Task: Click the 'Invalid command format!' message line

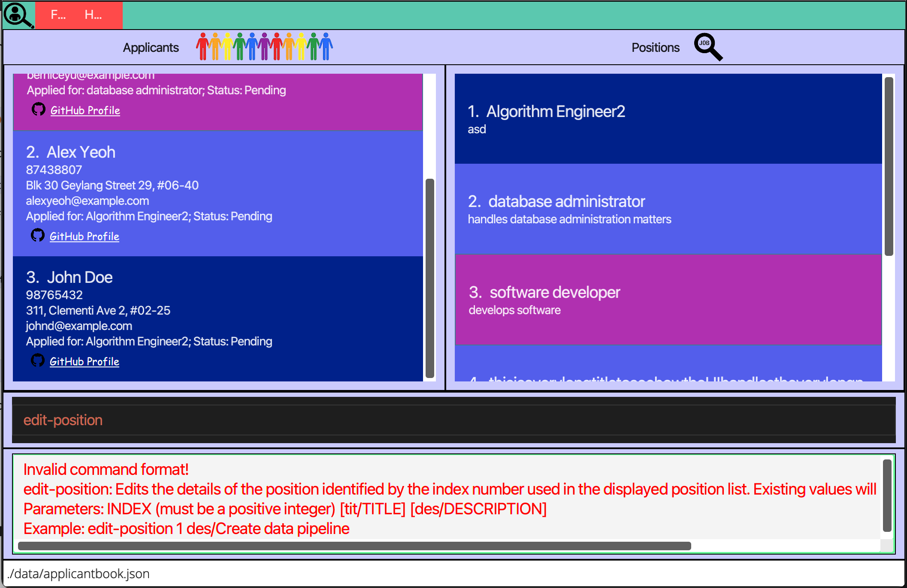Action: click(x=106, y=470)
